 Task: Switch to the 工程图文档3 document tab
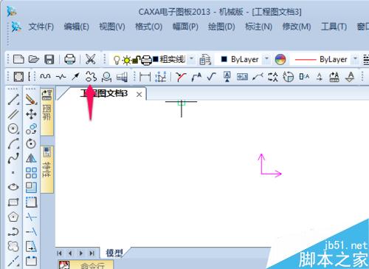point(104,93)
